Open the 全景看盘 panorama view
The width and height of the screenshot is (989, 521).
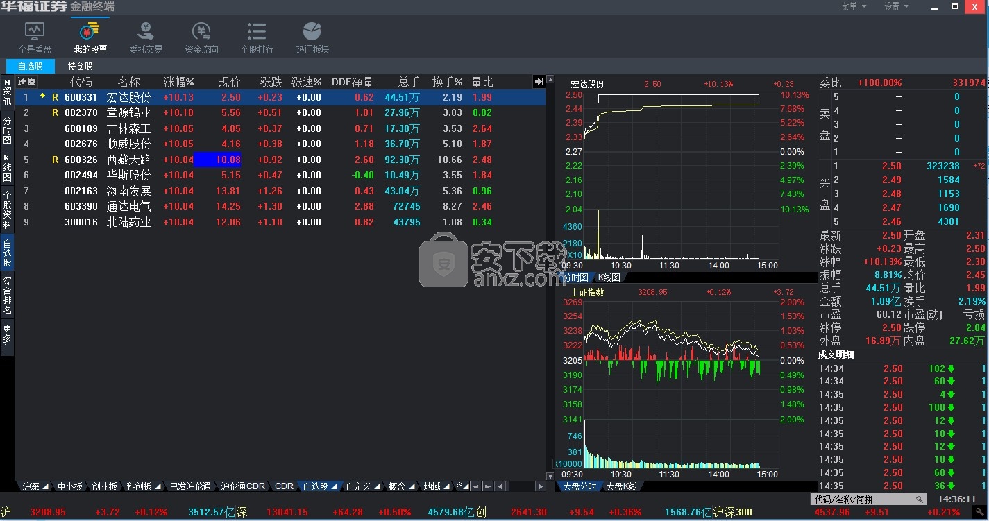35,38
